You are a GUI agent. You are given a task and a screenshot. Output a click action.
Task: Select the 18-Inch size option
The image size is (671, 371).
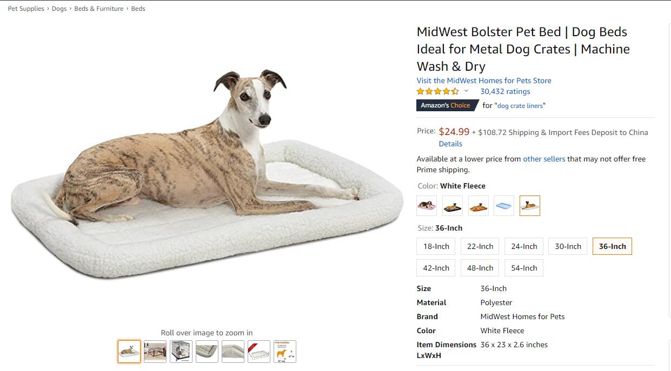[x=436, y=246]
